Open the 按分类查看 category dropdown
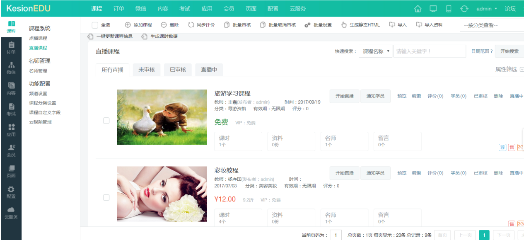 pos(491,25)
